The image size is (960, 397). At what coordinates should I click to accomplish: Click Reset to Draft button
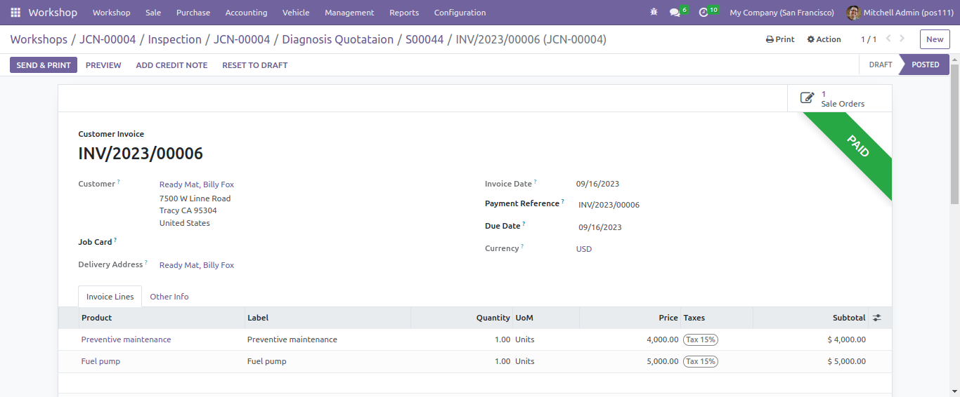coord(255,65)
